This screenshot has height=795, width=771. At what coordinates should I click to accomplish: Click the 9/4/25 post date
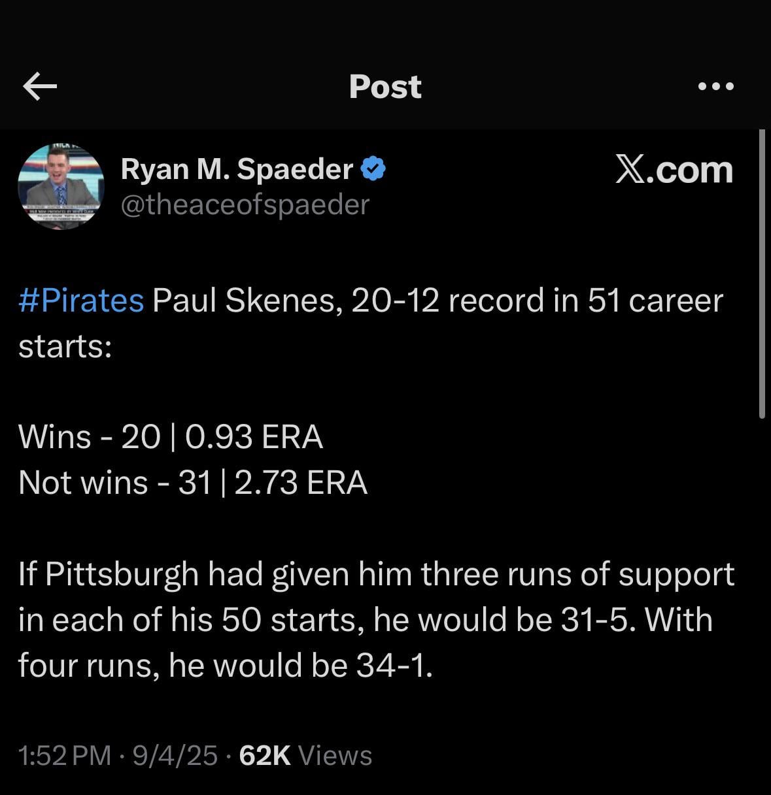(x=175, y=756)
